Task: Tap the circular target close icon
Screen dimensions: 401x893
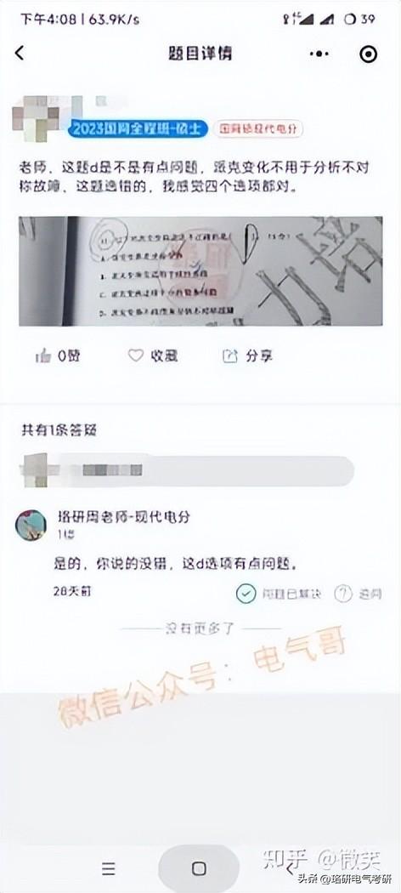Action: click(369, 54)
